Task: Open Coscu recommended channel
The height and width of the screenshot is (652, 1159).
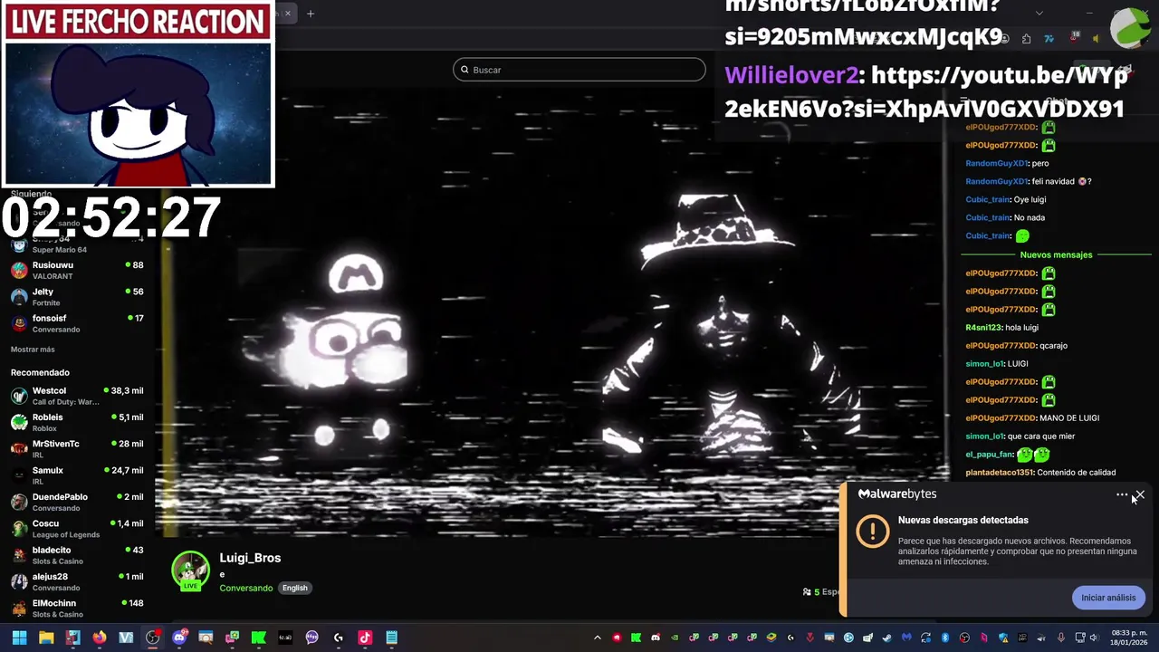Action: [77, 529]
